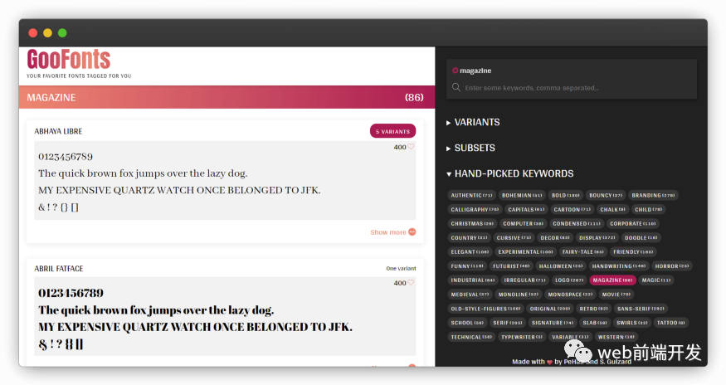Pick the Fairy-Tale keyword tag
The image size is (726, 385).
583,251
